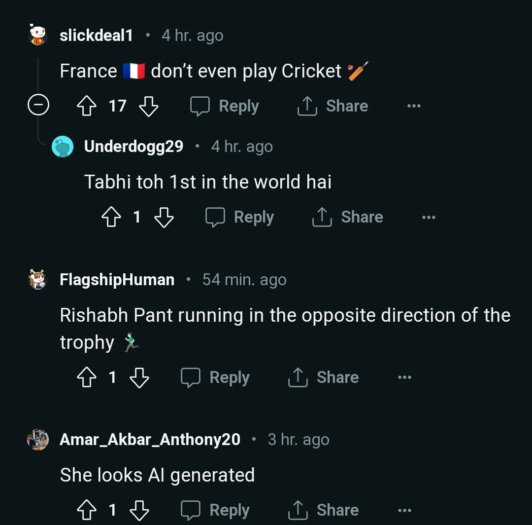The height and width of the screenshot is (525, 532).
Task: Reply to slickdeal1's comment
Action: coord(225,106)
